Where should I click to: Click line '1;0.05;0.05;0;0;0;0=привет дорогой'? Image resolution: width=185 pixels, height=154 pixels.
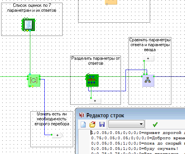(138, 133)
